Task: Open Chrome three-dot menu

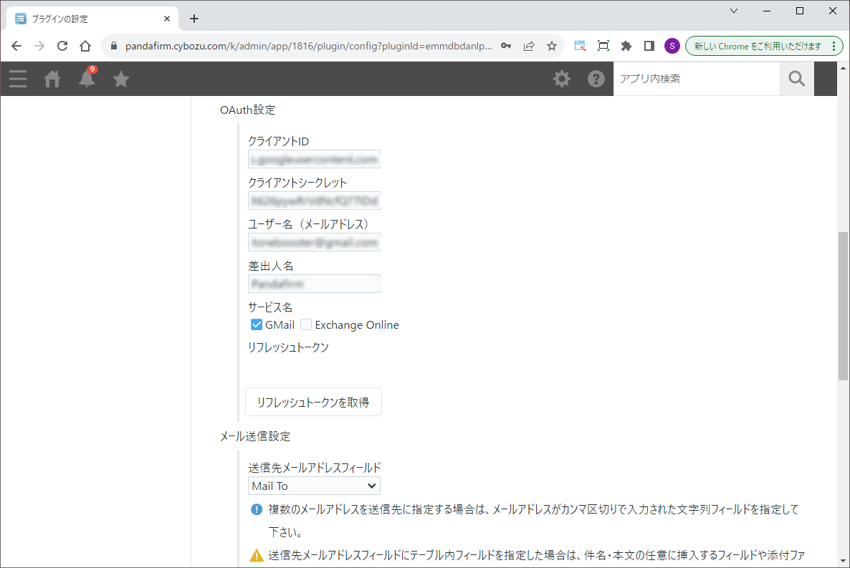Action: click(833, 46)
